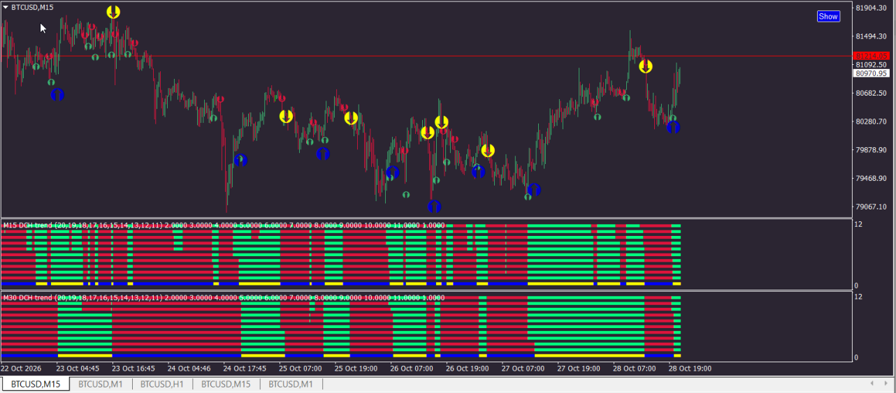The image size is (896, 393).
Task: Select the last blue buy arrow above 28 Oct 19:00
Action: 673,126
